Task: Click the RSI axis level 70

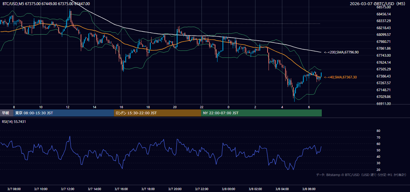Action: (378, 137)
